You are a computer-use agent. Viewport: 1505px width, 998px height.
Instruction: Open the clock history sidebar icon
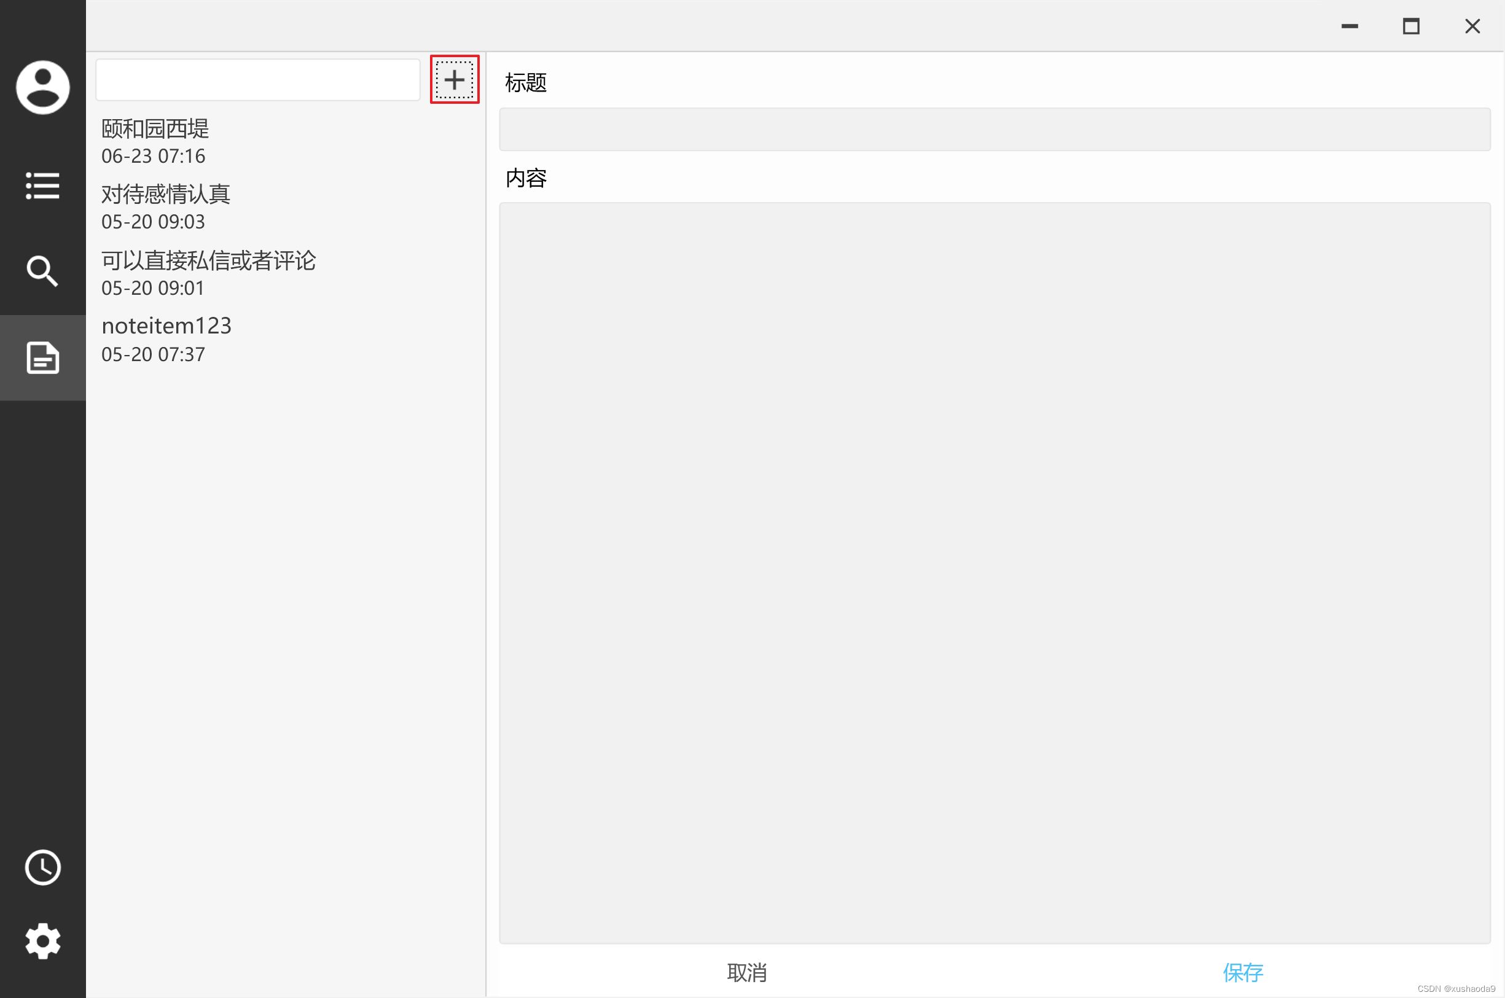point(42,867)
